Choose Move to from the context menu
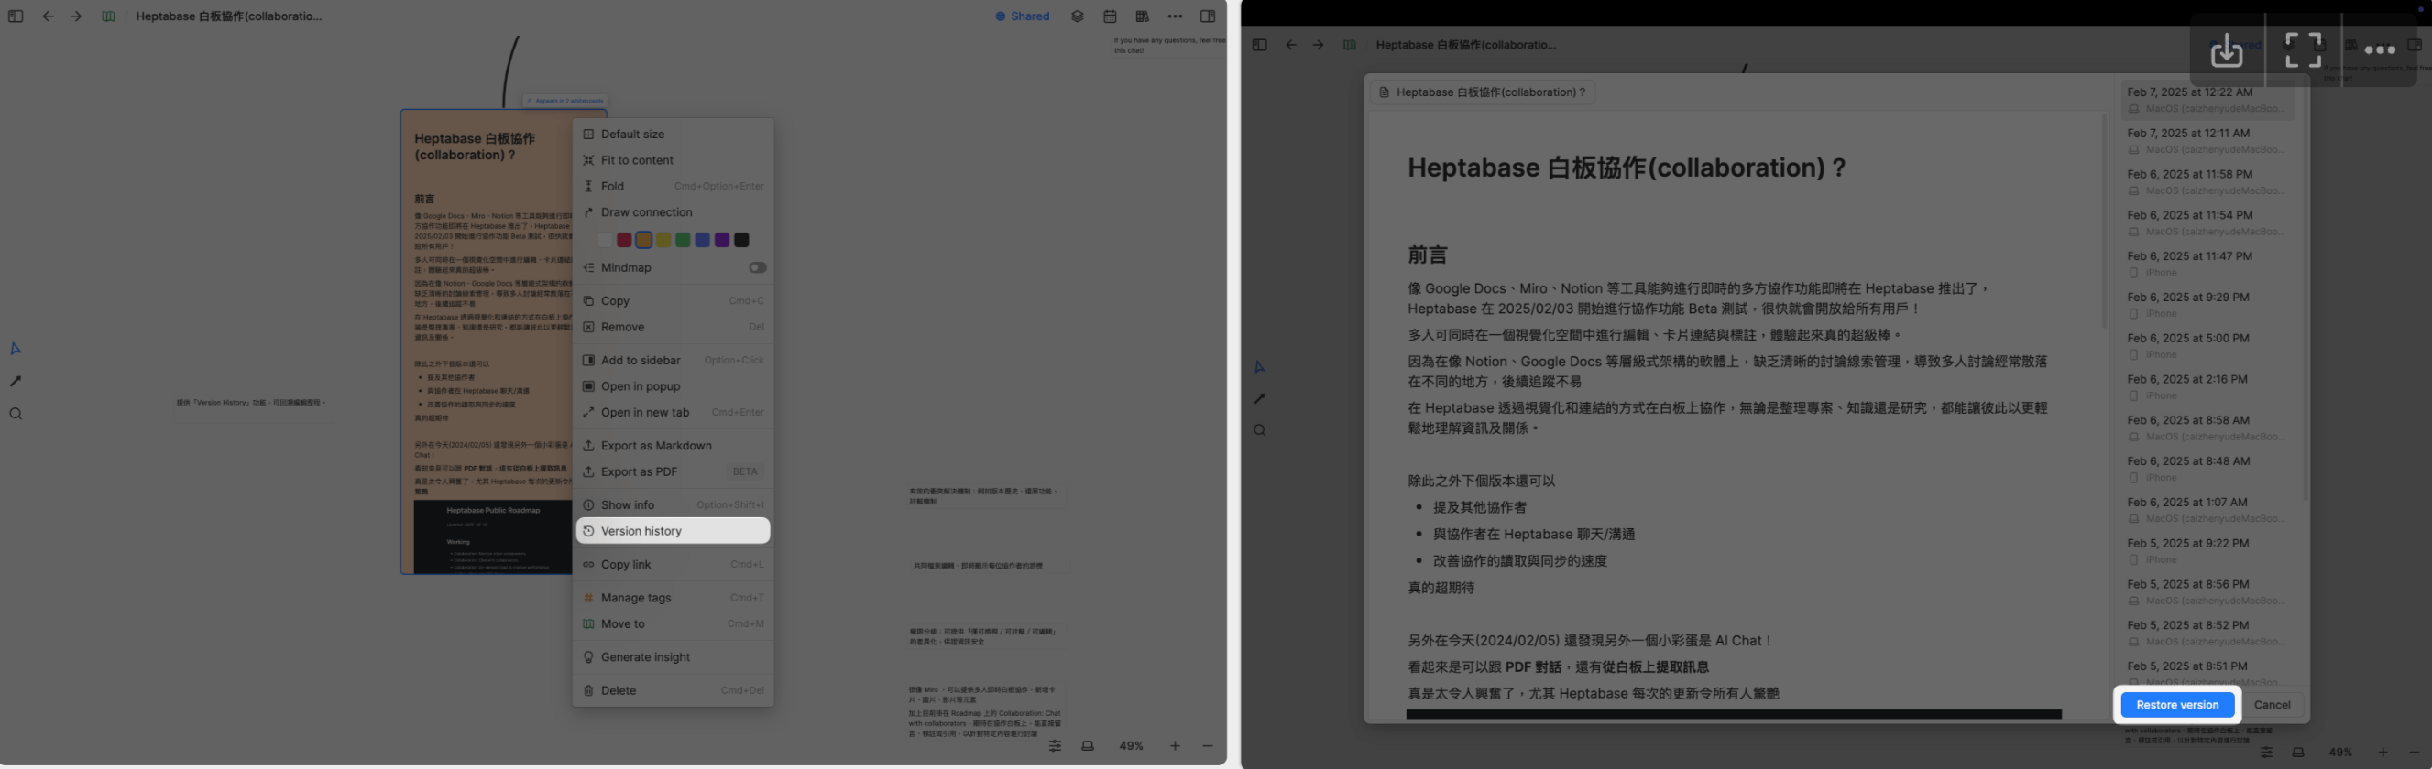 tap(673, 623)
